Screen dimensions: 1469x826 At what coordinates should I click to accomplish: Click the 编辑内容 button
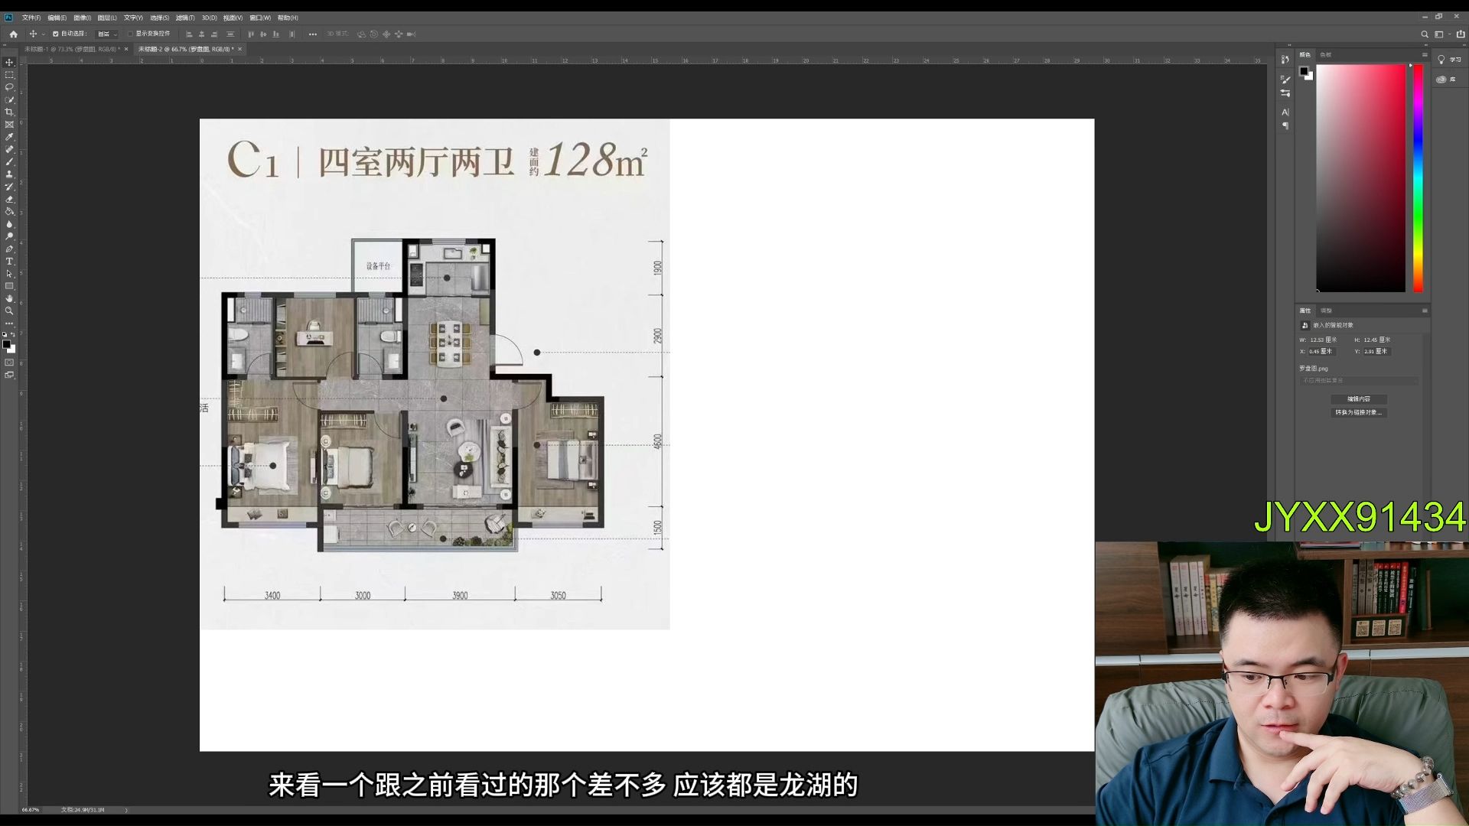(1359, 399)
